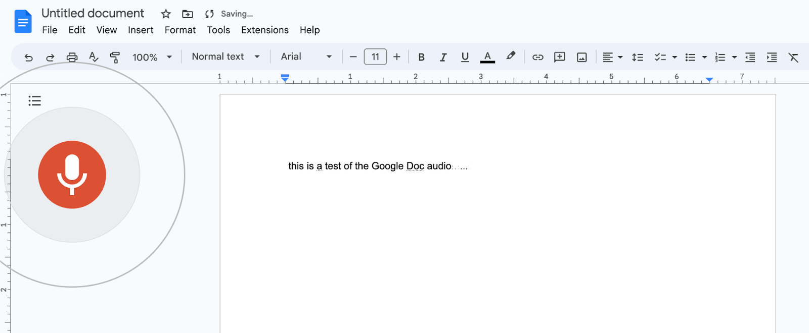Add a comment with the plus bubble icon
809x333 pixels.
click(x=560, y=57)
